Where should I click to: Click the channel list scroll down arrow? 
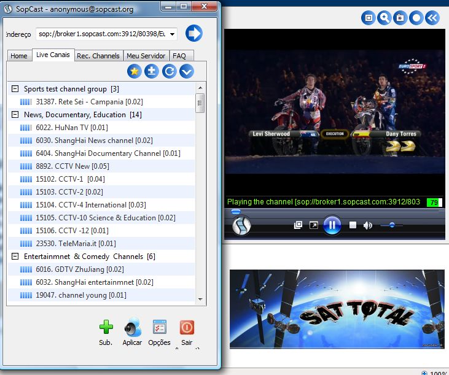click(200, 299)
